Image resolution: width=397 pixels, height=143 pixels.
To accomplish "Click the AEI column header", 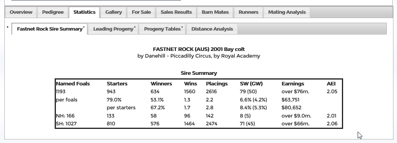I will [331, 83].
